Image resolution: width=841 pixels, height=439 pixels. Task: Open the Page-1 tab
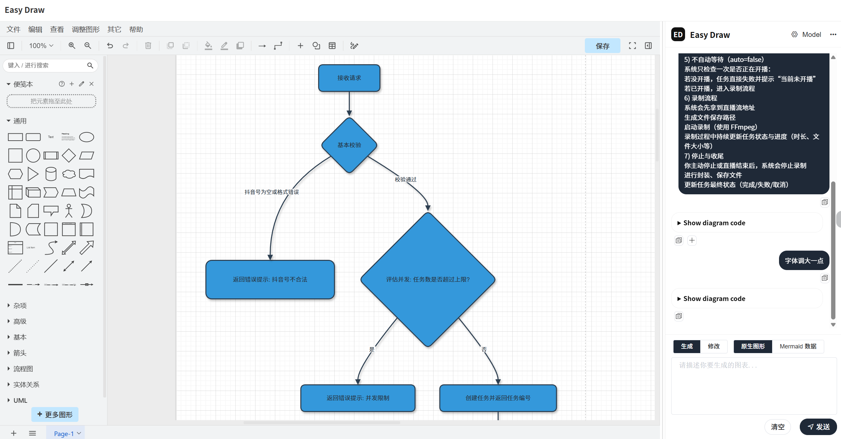pyautogui.click(x=64, y=433)
